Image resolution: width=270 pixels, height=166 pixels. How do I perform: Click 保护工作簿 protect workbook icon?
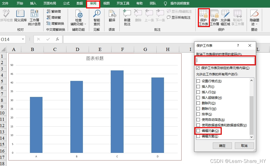[214, 14]
